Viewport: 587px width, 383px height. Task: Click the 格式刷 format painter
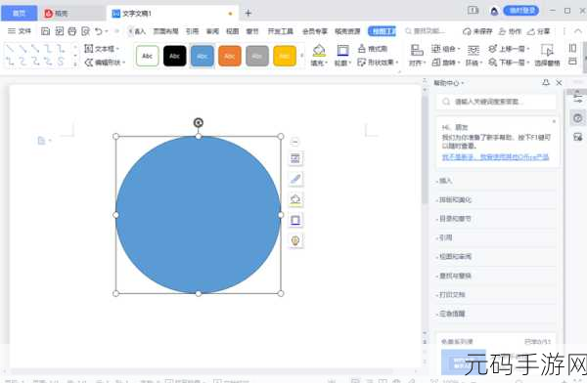(373, 49)
